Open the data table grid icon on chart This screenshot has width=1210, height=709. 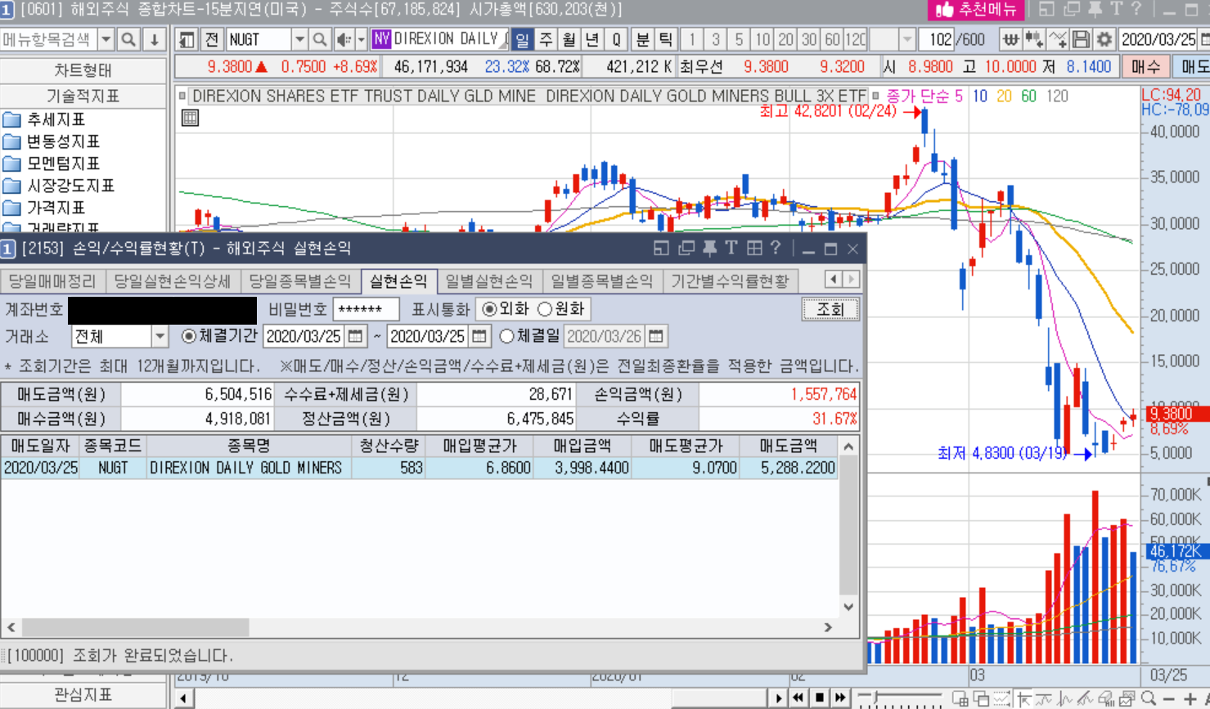click(x=190, y=118)
